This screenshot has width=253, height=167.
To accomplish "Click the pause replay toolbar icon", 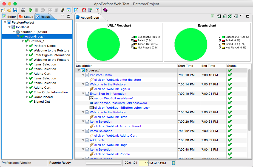I will (37, 10).
